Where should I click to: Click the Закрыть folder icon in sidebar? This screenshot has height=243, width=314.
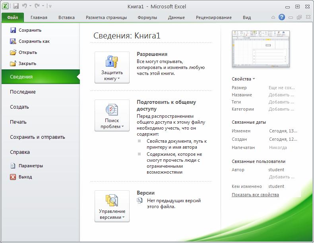pyautogui.click(x=13, y=63)
